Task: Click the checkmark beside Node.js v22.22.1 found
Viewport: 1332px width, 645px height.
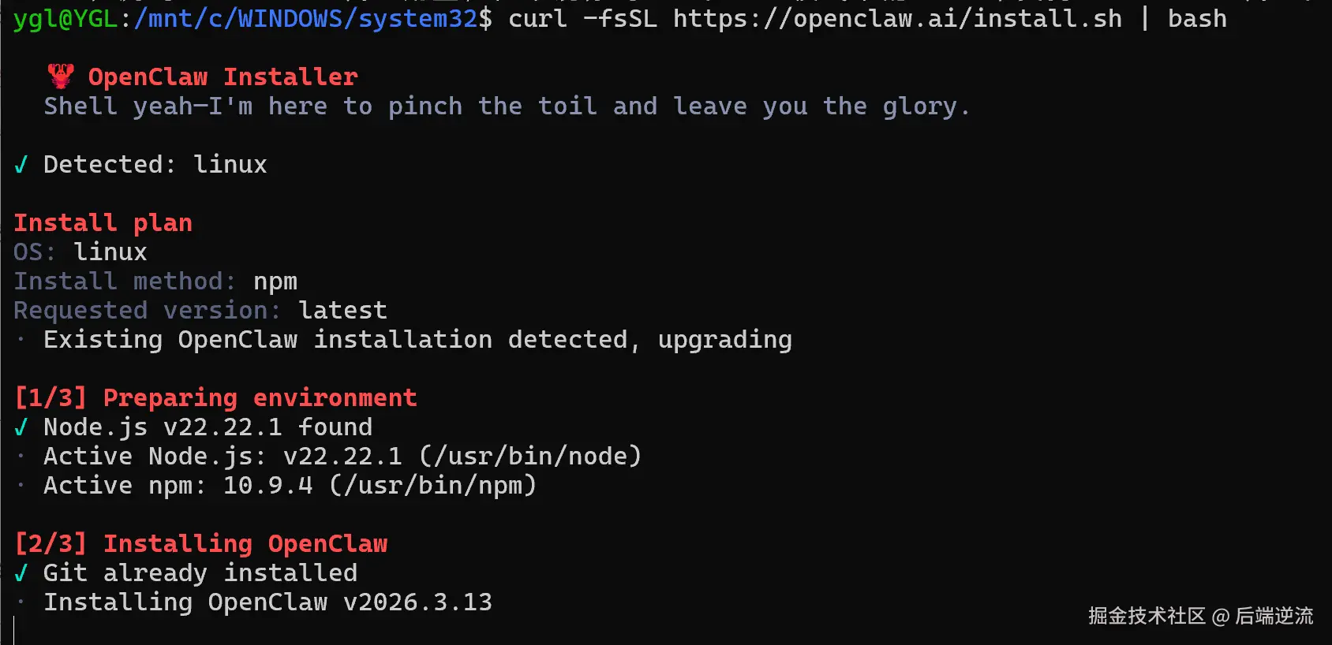Action: pyautogui.click(x=21, y=427)
